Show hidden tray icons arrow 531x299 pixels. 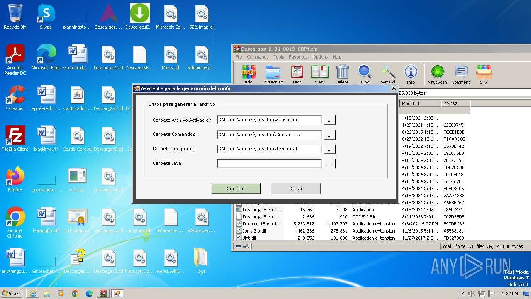463,294
